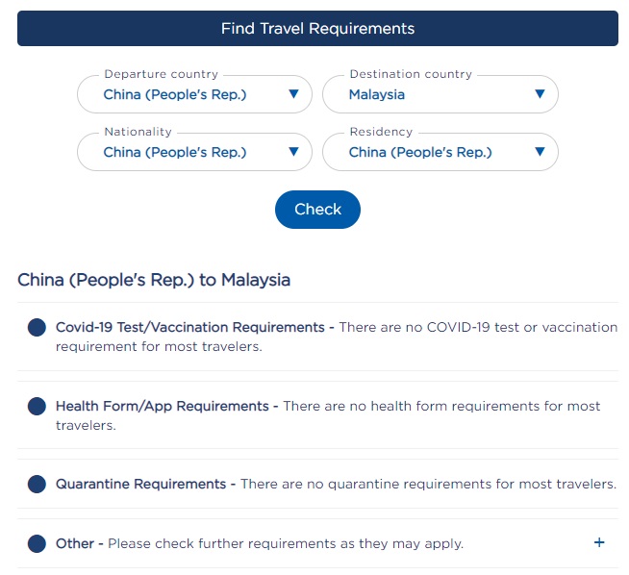Click the Find Travel Requirements header
This screenshot has width=629, height=575.
tap(317, 29)
